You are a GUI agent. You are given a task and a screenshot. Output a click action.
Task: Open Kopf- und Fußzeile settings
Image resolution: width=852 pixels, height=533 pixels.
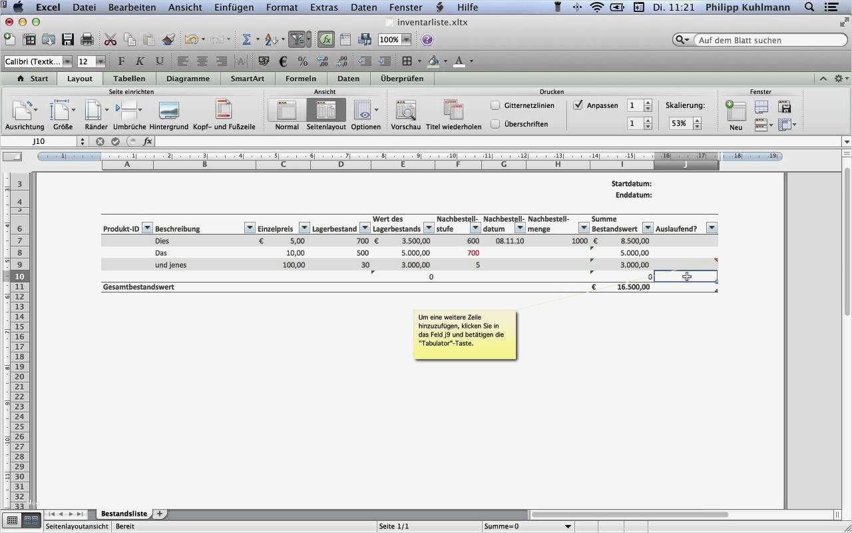click(x=224, y=115)
